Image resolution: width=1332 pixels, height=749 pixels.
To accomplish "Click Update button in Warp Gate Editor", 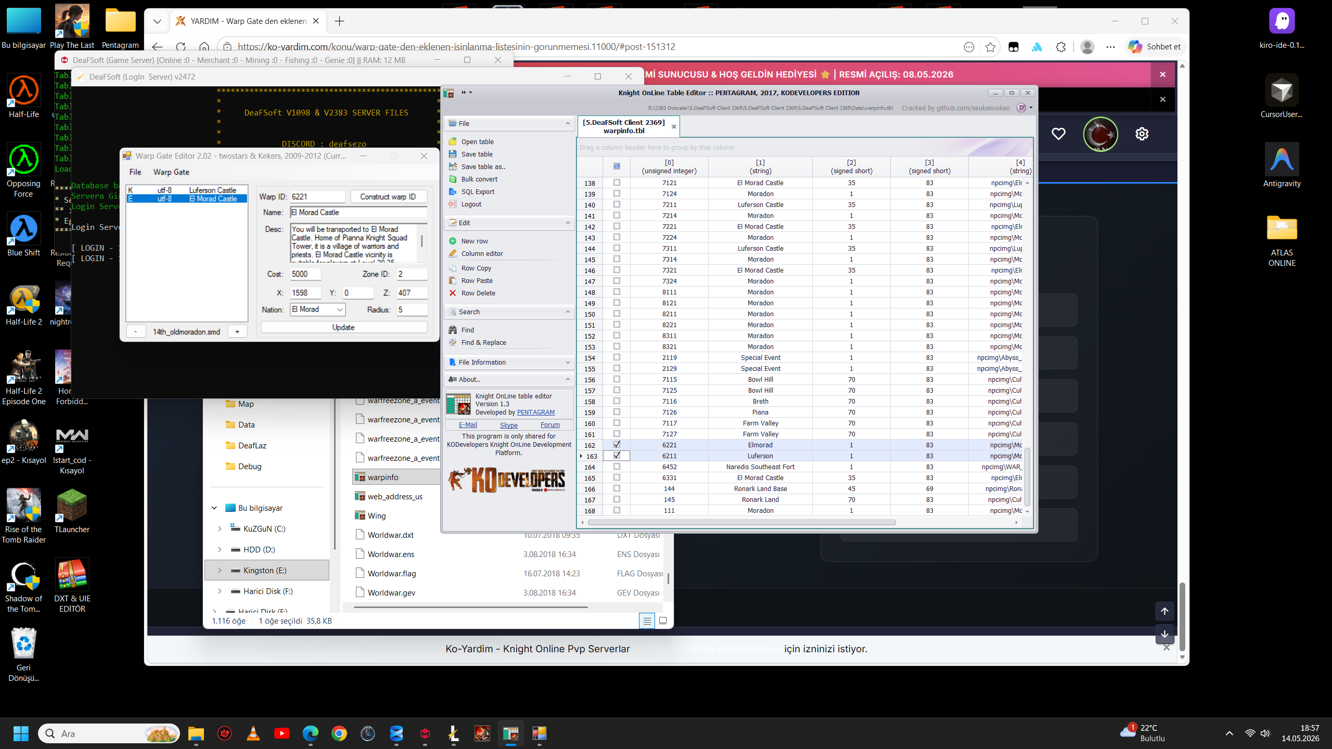I will click(x=343, y=327).
